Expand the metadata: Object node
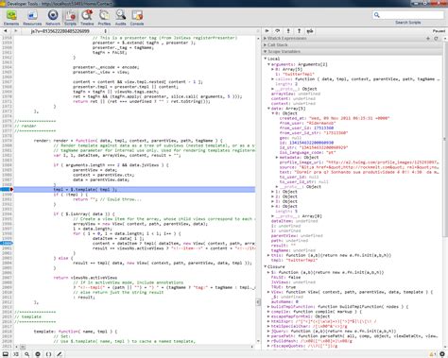Screen dimensions: 448x358 pyautogui.click(x=277, y=157)
